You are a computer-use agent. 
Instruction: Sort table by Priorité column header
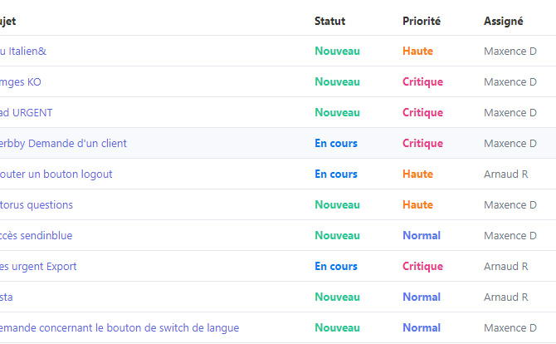point(421,22)
